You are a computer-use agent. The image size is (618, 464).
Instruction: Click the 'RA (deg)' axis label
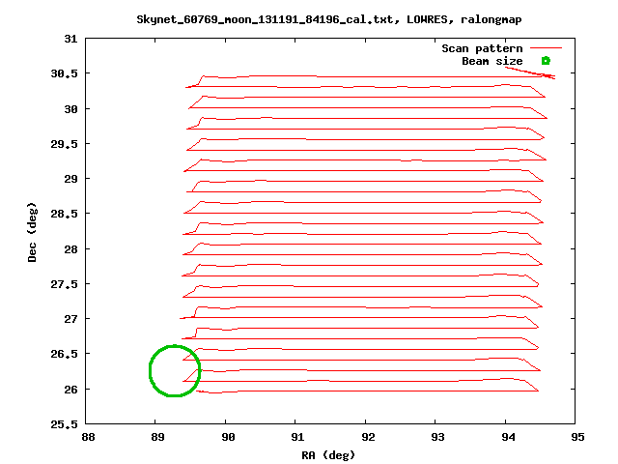click(328, 455)
